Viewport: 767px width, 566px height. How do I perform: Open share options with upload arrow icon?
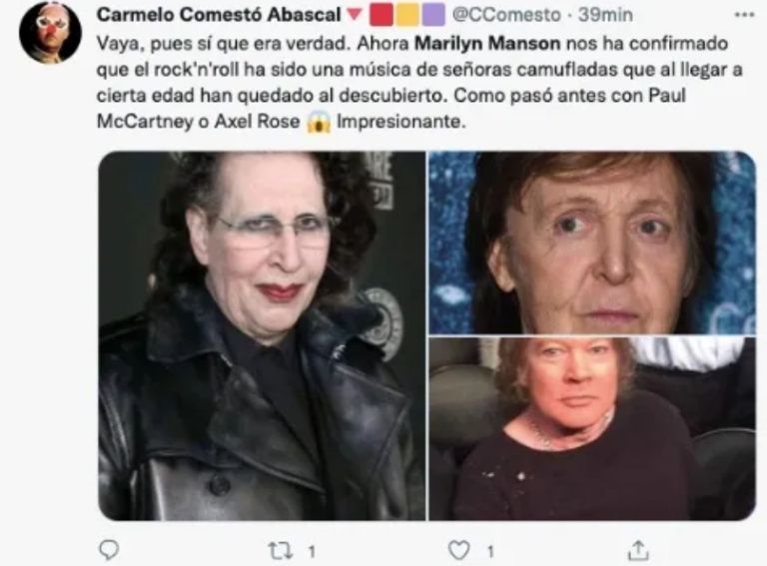638,550
